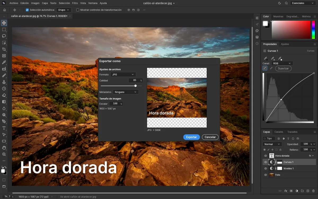Open the Grupo dropdown in options bar
The height and width of the screenshot is (199, 318).
(x=64, y=10)
